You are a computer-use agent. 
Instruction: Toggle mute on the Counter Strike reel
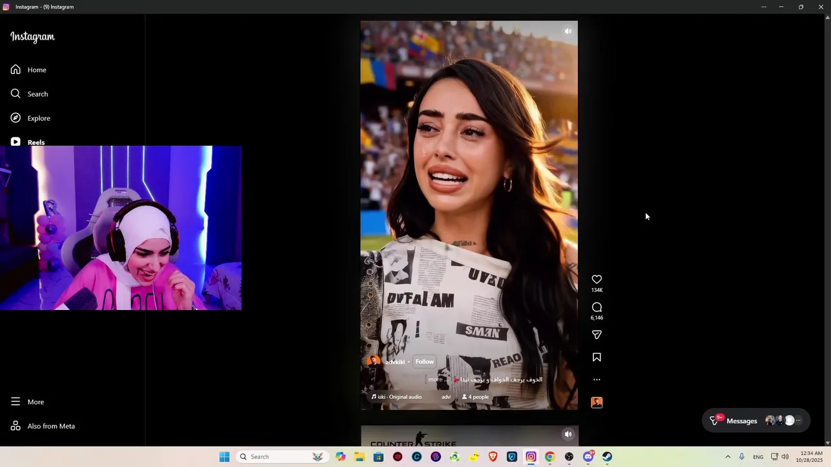(568, 435)
